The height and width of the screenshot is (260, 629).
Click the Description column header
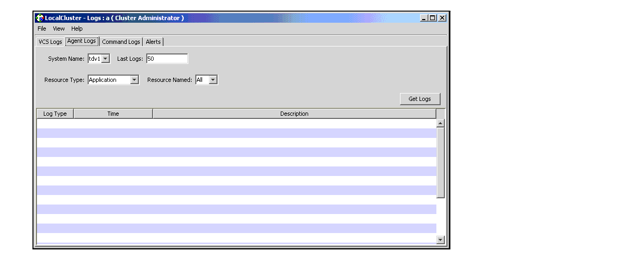[294, 114]
